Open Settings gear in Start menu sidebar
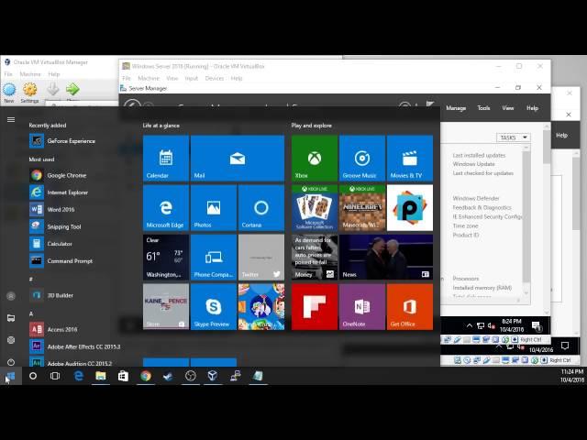 [x=11, y=340]
